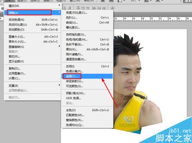Open 可选颜色(S) selective color dialog

tap(87, 86)
